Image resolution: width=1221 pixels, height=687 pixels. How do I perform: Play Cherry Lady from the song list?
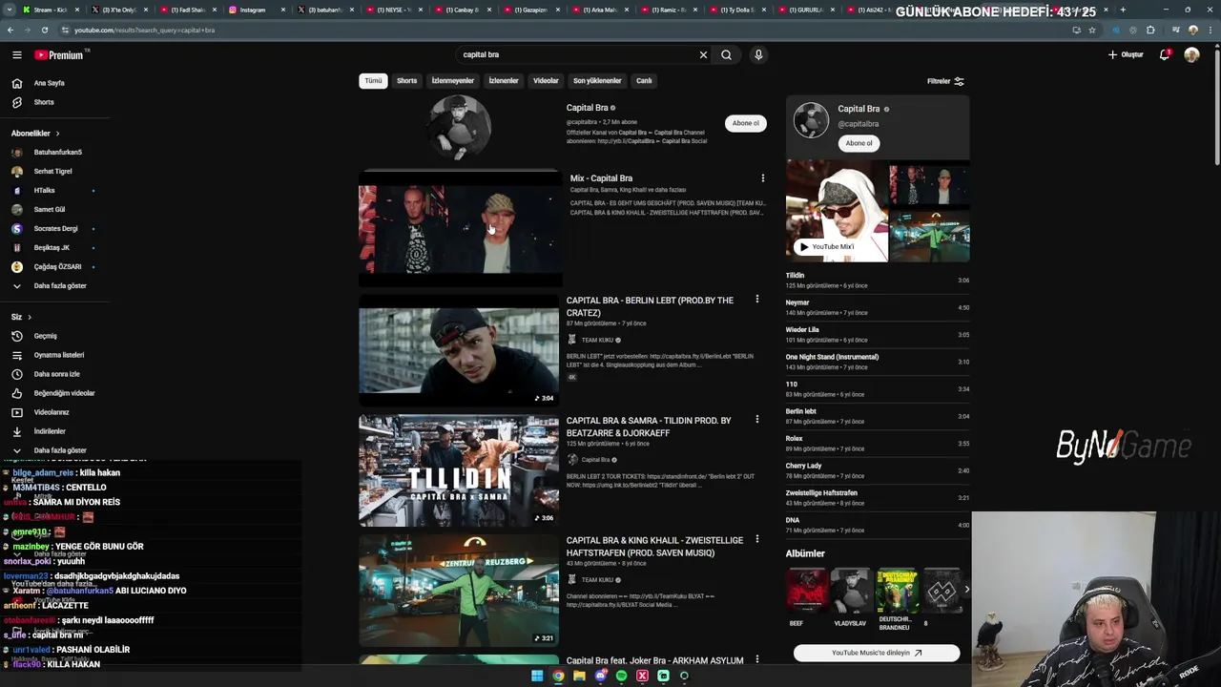tap(877, 470)
